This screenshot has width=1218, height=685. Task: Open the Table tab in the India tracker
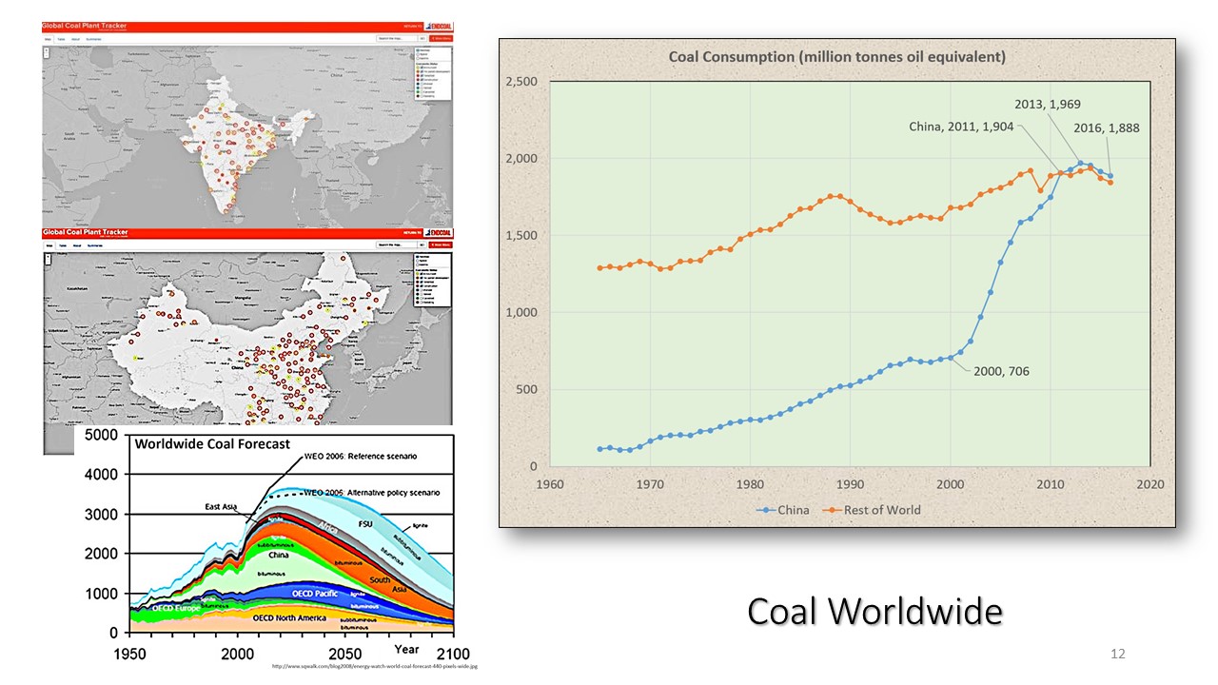point(61,39)
